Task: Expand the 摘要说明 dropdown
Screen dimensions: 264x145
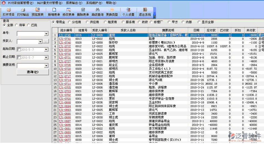Action: tap(46, 66)
